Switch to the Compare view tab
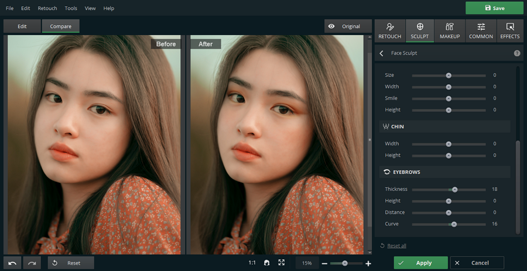Screen dimensions: 527x271 pos(60,26)
